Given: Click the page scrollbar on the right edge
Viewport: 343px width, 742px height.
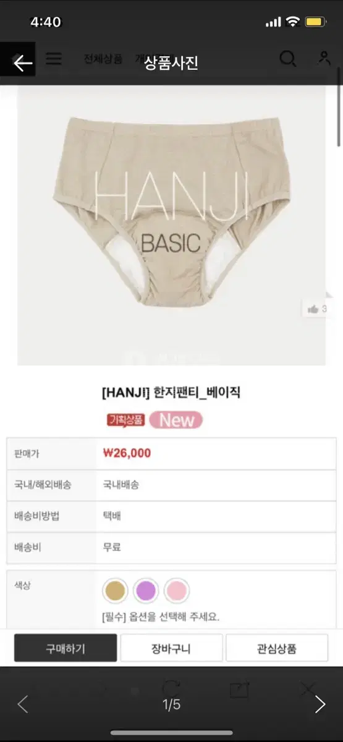Looking at the screenshot, I should (x=339, y=115).
